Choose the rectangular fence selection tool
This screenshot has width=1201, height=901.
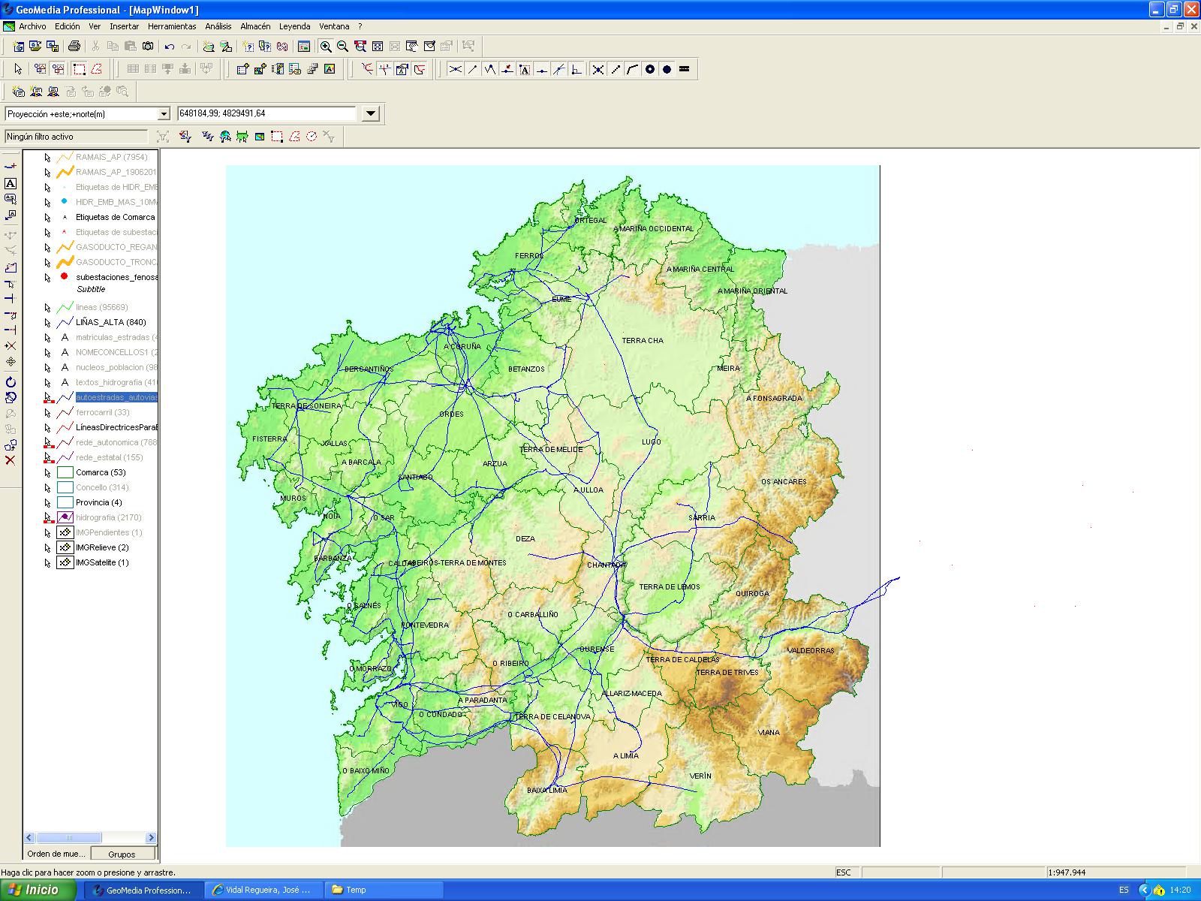pos(79,69)
